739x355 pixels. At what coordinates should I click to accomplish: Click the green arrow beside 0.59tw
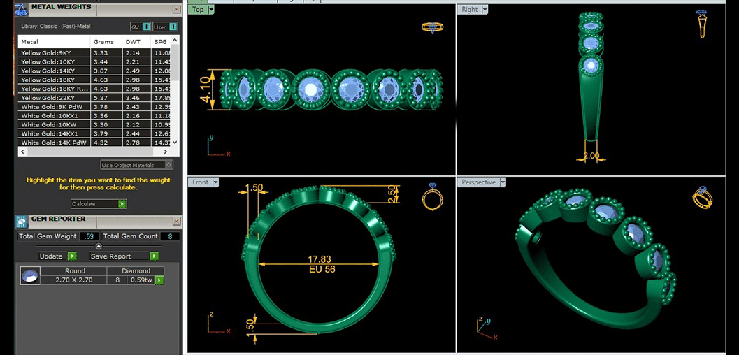(160, 280)
